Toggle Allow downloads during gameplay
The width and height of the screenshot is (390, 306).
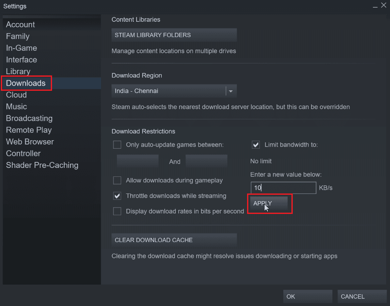[x=117, y=180]
